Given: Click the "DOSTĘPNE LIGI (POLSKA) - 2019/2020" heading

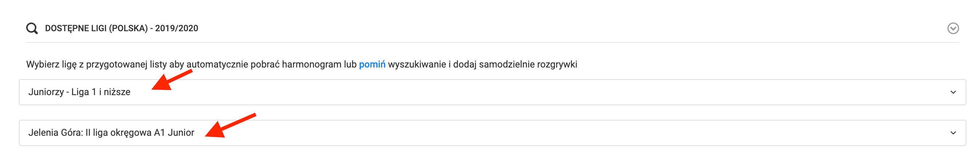Looking at the screenshot, I should coord(121,28).
